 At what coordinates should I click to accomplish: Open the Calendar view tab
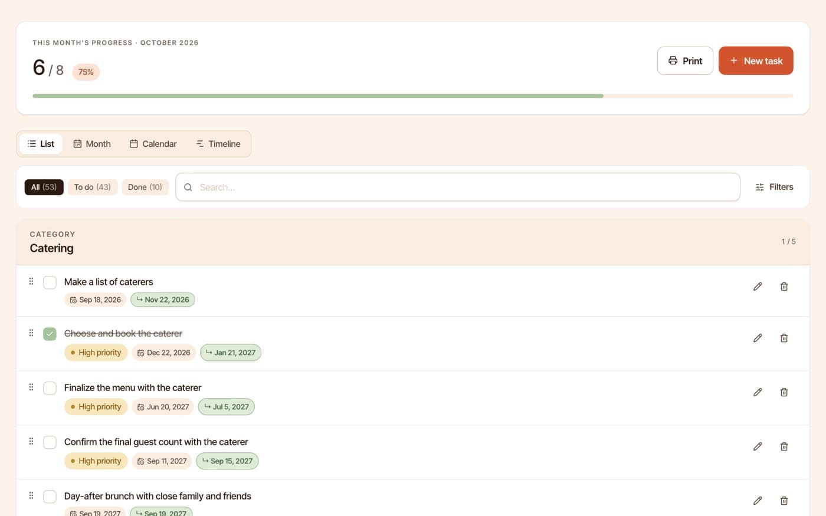coord(153,144)
